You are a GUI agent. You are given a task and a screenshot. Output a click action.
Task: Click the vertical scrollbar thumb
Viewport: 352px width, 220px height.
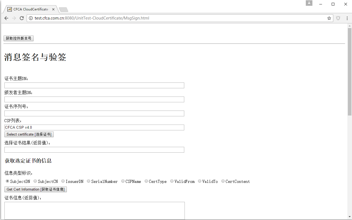tap(350, 71)
